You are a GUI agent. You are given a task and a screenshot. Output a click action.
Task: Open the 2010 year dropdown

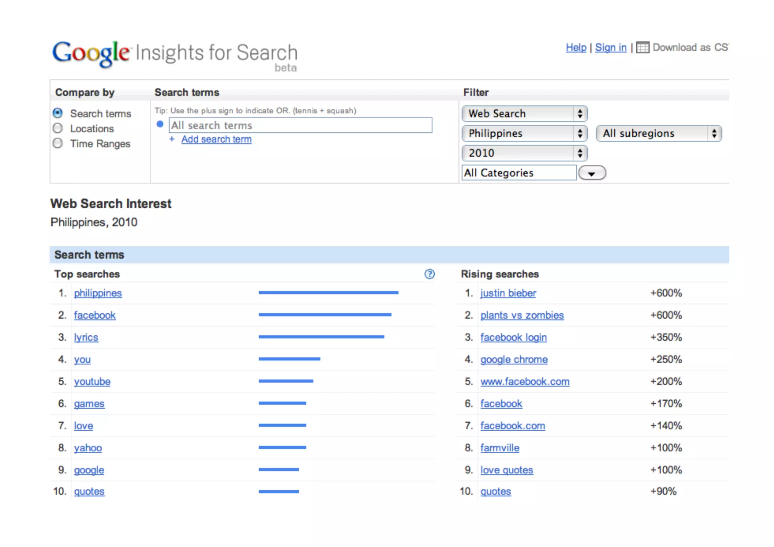(524, 153)
